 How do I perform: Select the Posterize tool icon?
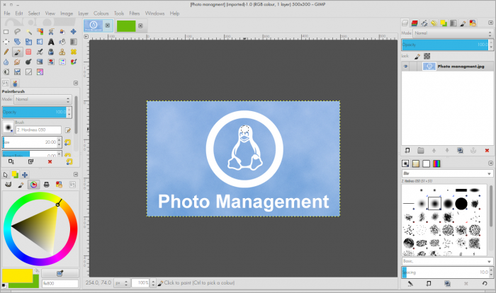(x=40, y=72)
